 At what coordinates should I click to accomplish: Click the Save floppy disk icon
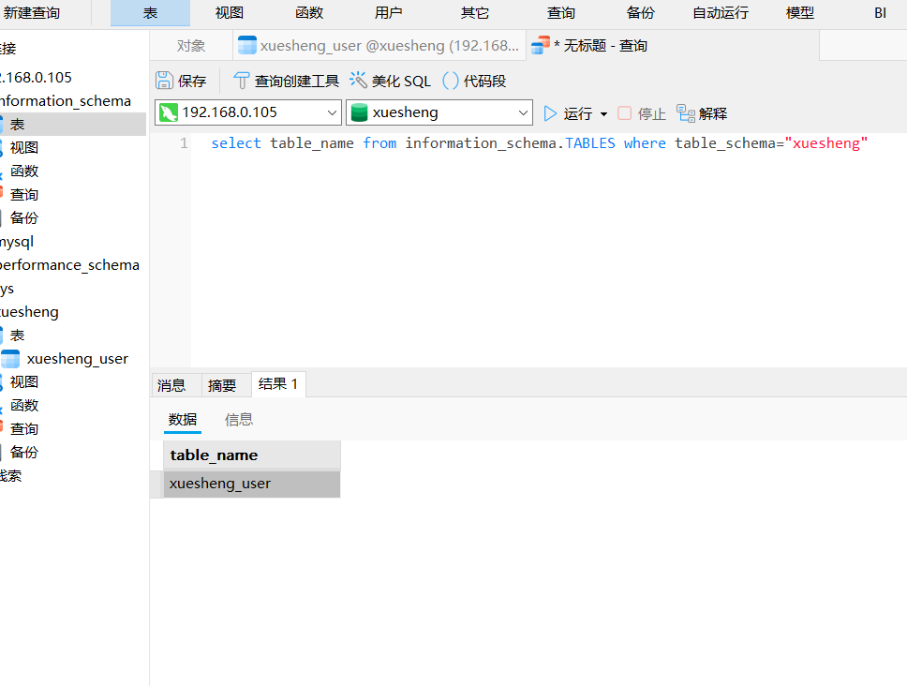tap(165, 81)
